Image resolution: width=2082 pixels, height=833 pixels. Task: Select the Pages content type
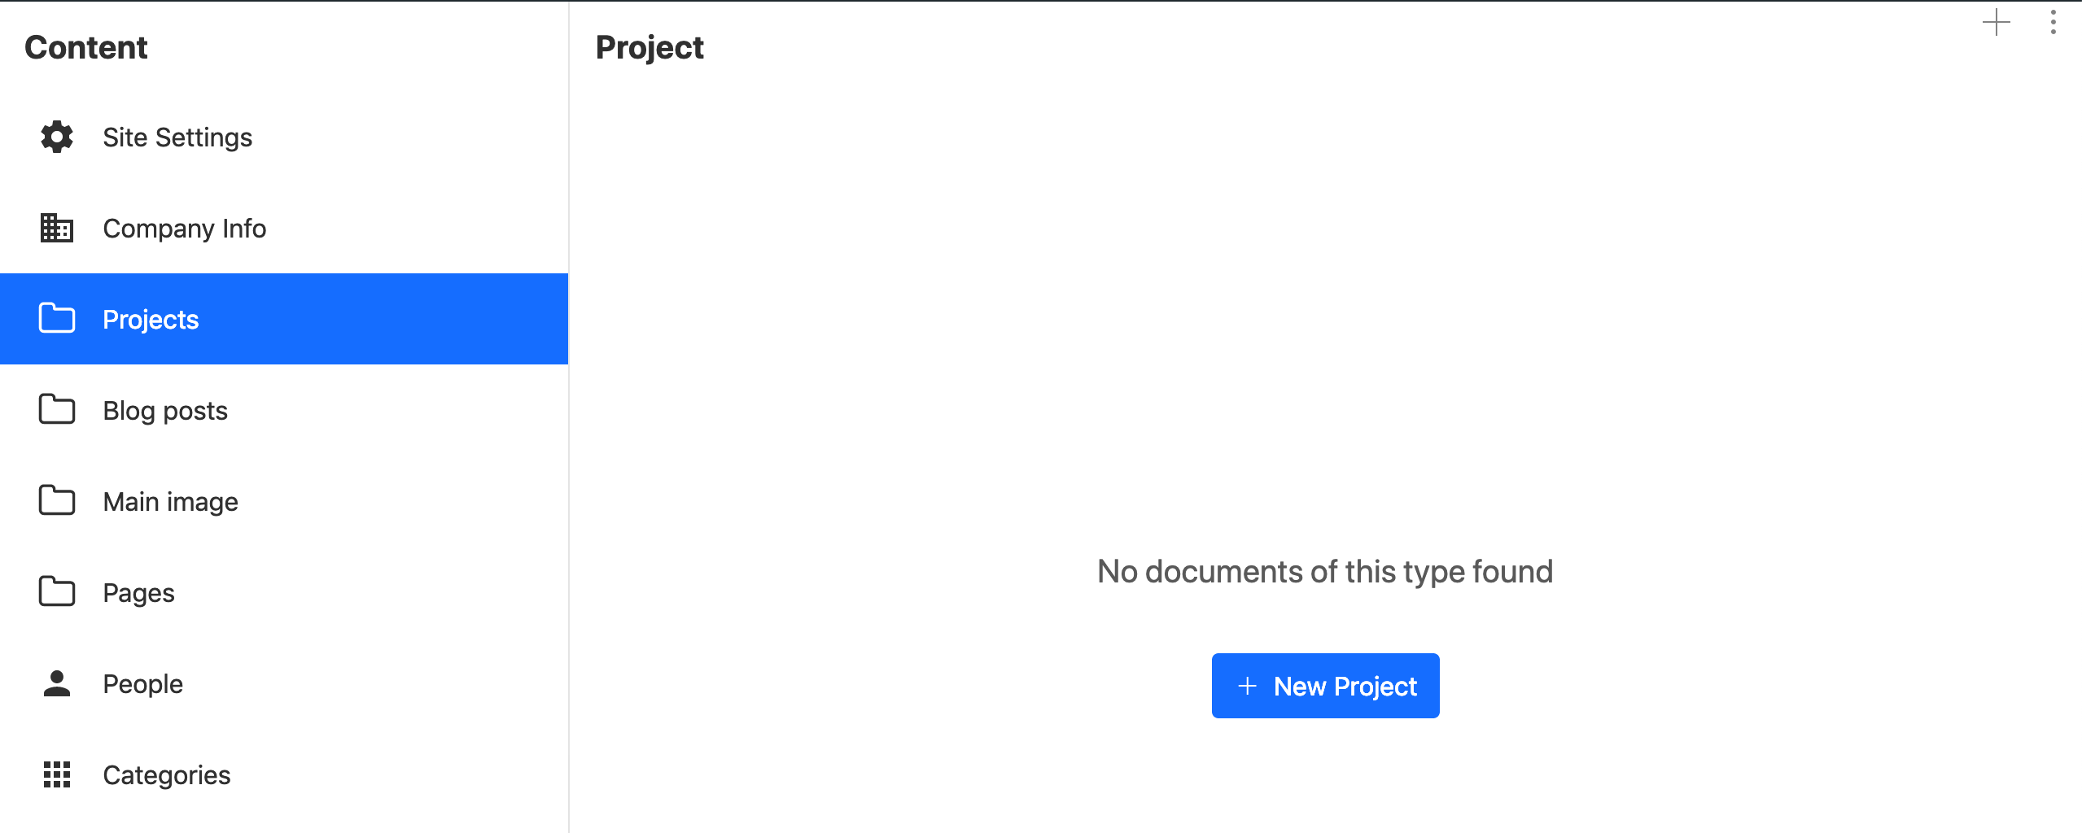tap(138, 591)
